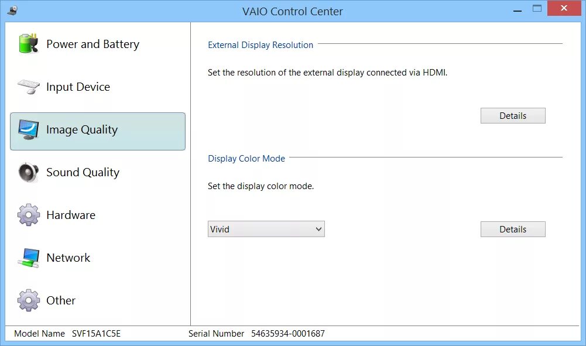Select the Image Quality category label
The width and height of the screenshot is (586, 346).
point(82,129)
